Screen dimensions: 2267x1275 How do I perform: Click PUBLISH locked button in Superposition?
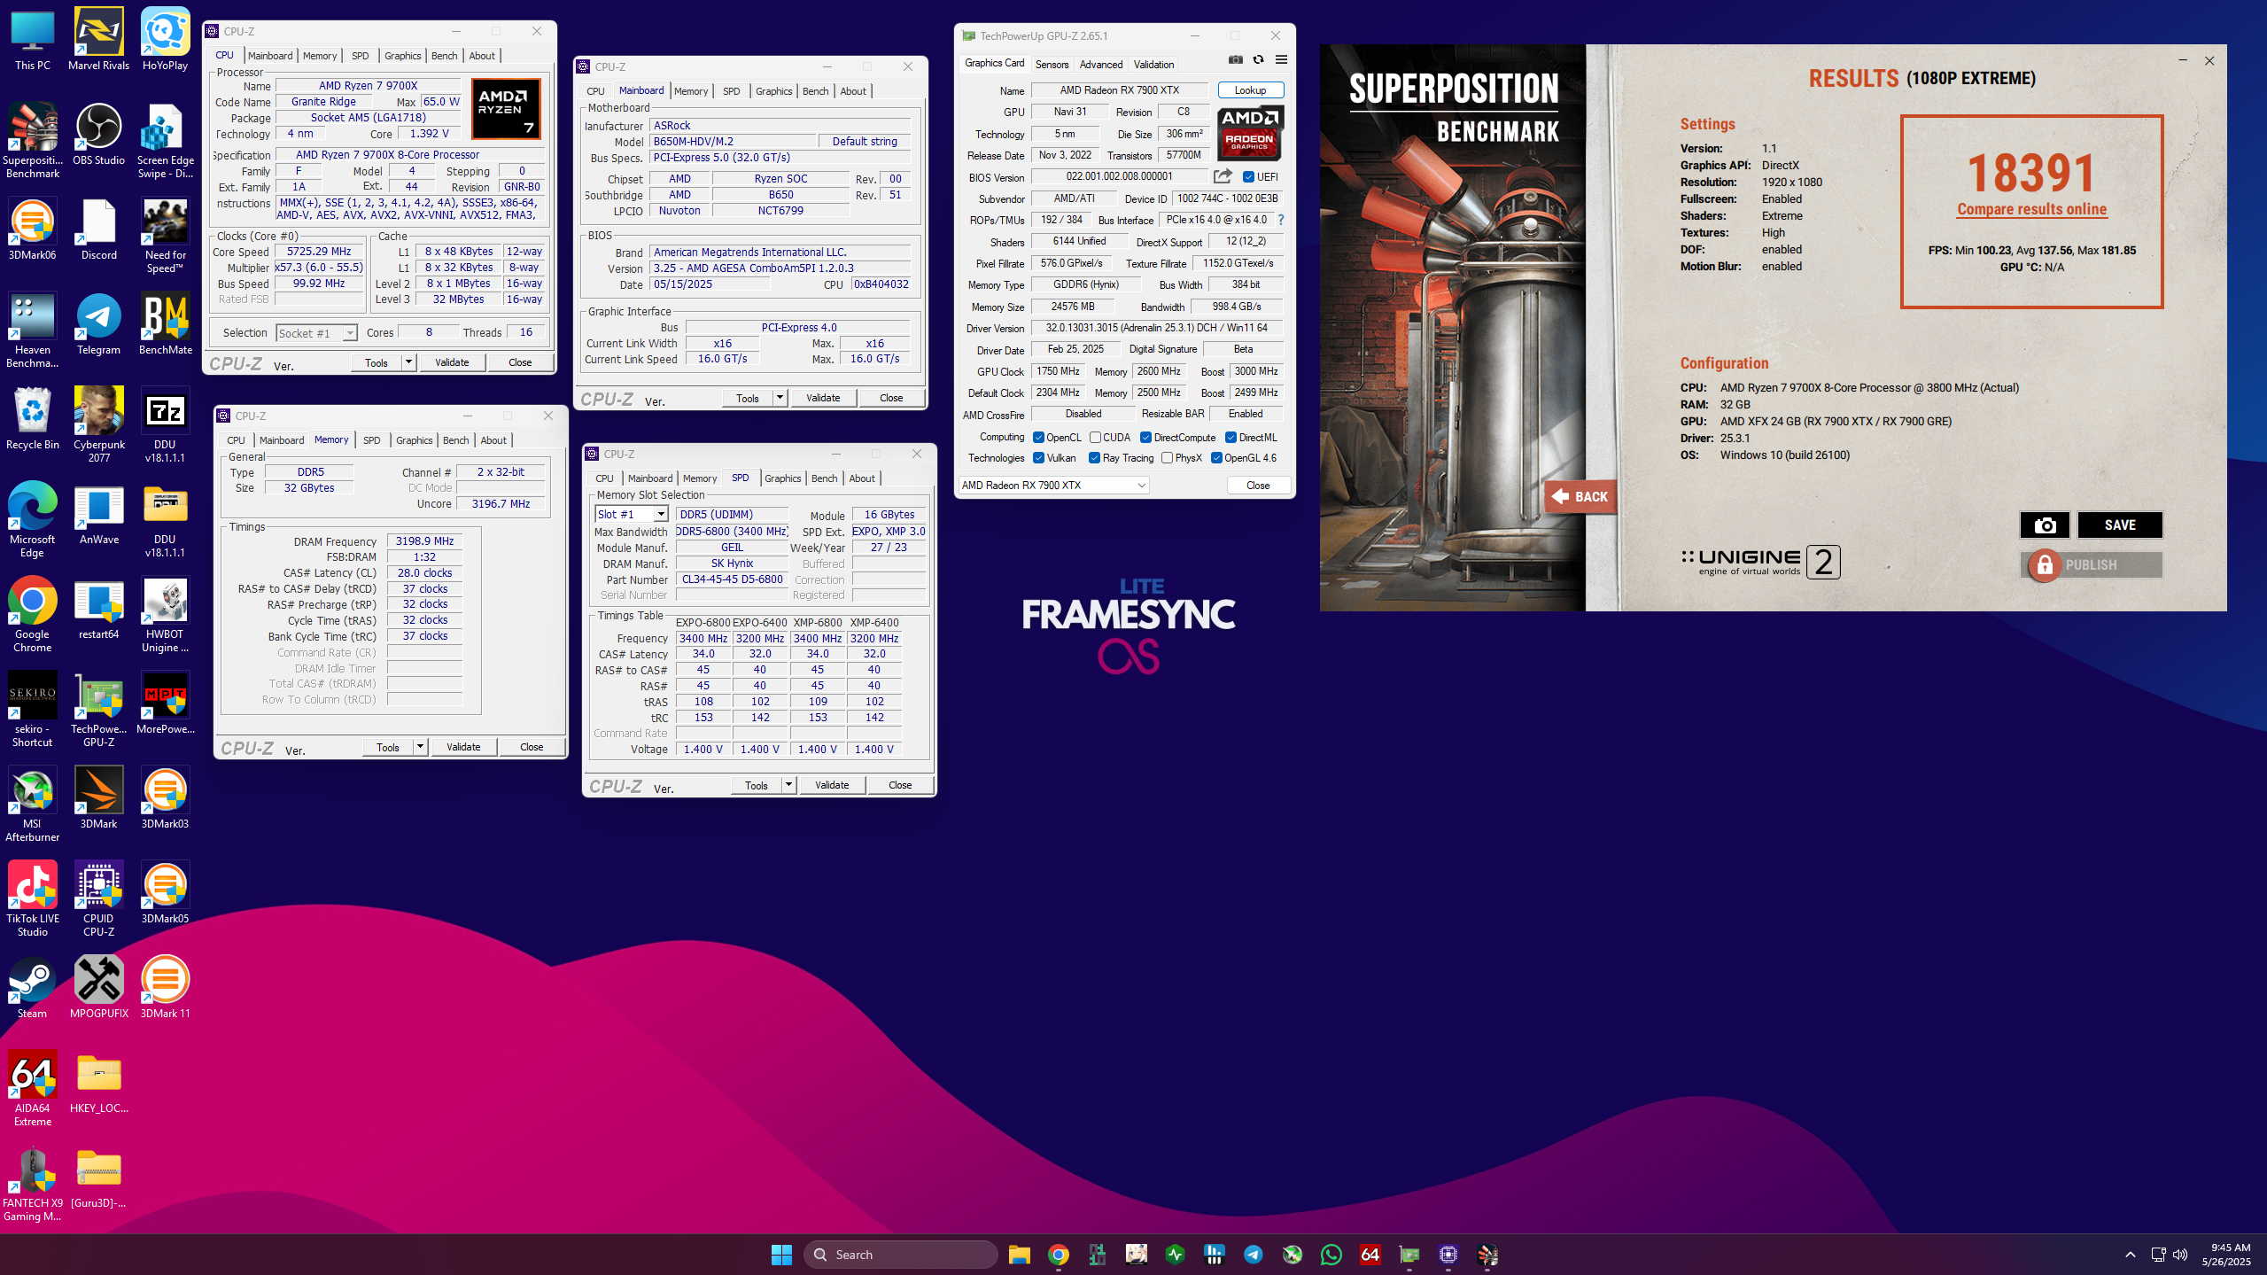2091,564
